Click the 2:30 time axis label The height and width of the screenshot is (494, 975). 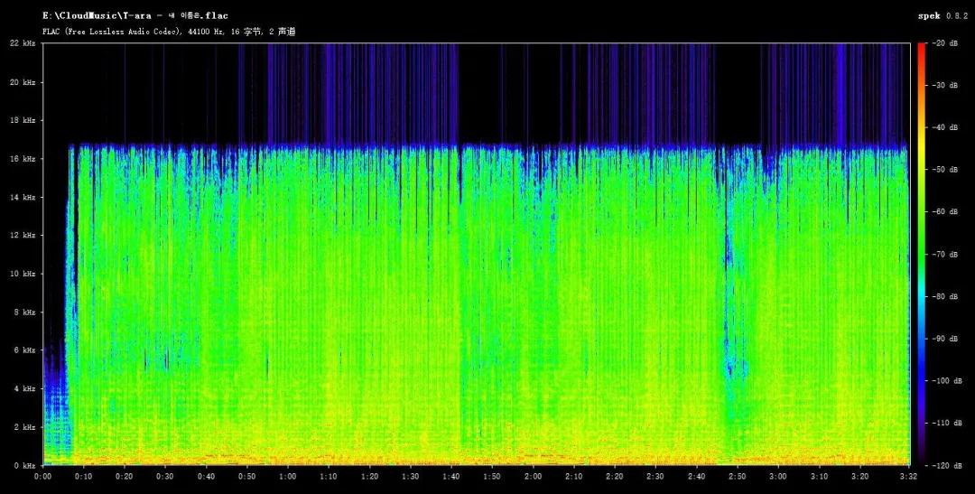pos(655,477)
